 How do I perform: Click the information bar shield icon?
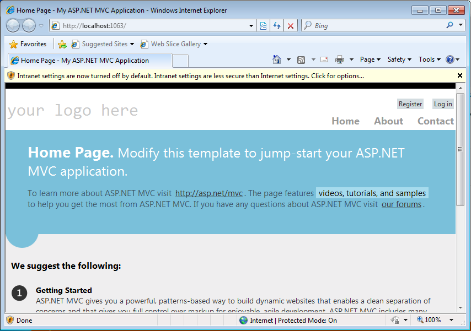pyautogui.click(x=11, y=75)
